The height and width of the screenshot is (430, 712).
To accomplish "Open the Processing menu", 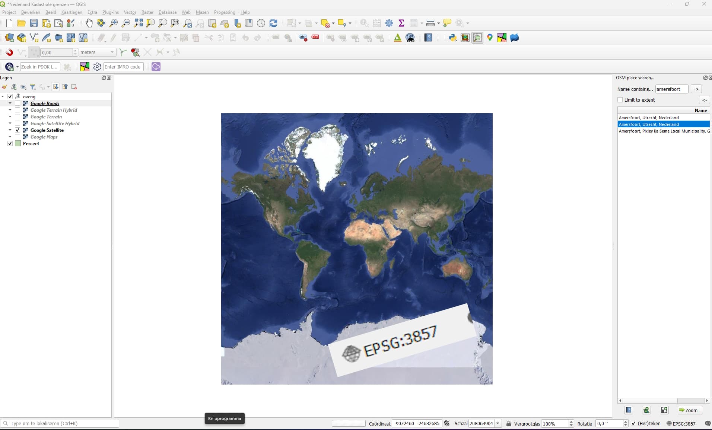I will pyautogui.click(x=224, y=12).
